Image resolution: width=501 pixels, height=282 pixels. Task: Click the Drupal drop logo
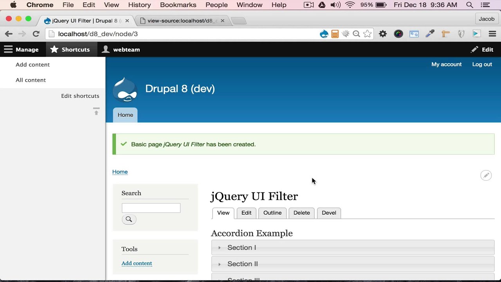click(125, 90)
